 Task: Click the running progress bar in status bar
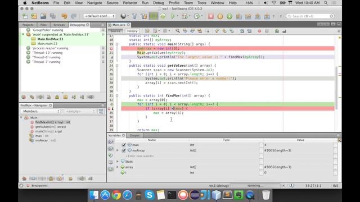tap(255, 186)
